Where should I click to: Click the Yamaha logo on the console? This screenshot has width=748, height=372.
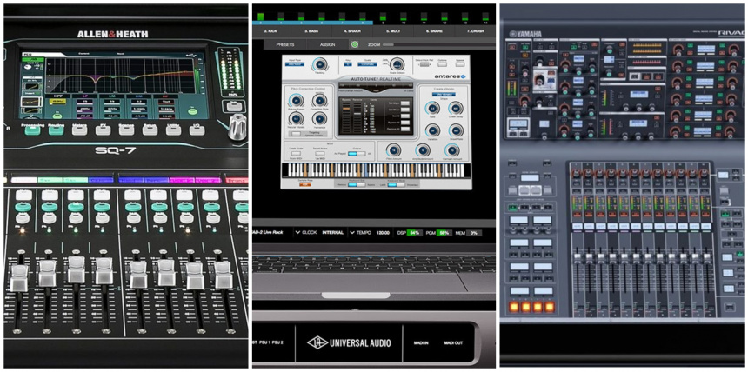[x=525, y=34]
